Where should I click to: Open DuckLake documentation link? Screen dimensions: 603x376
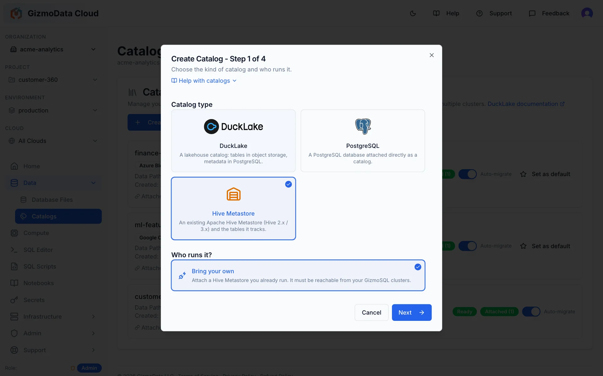(x=526, y=104)
